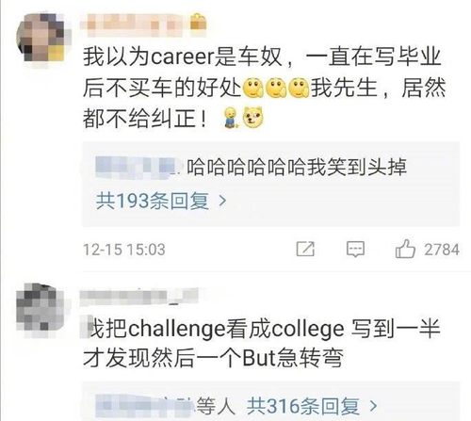Click the doge emoji in first comment
This screenshot has height=421, width=471.
[253, 117]
